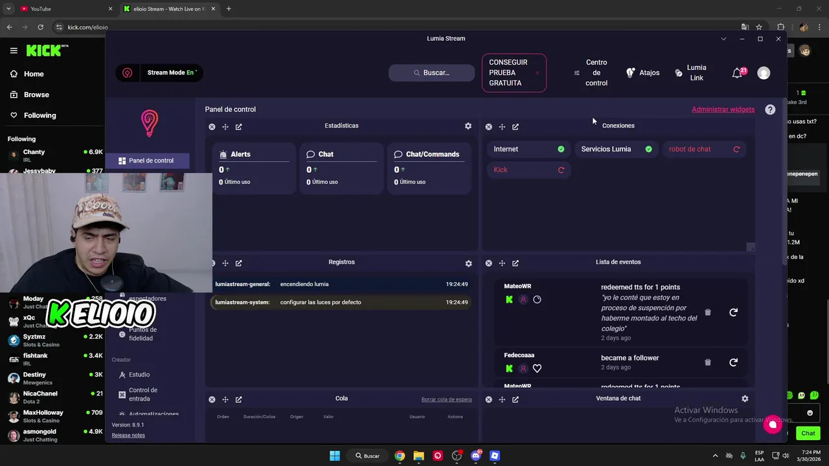
Task: Select the lumiastream-general log row
Action: 341,284
